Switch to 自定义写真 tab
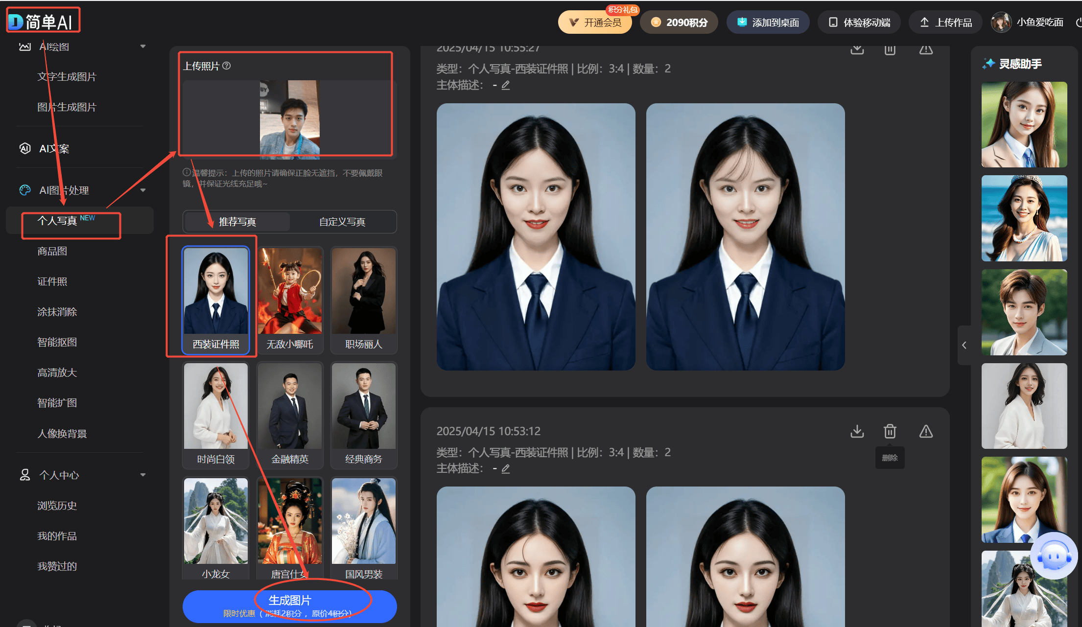This screenshot has width=1082, height=627. pos(342,222)
